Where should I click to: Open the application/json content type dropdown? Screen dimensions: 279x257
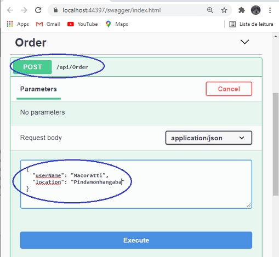tap(209, 138)
